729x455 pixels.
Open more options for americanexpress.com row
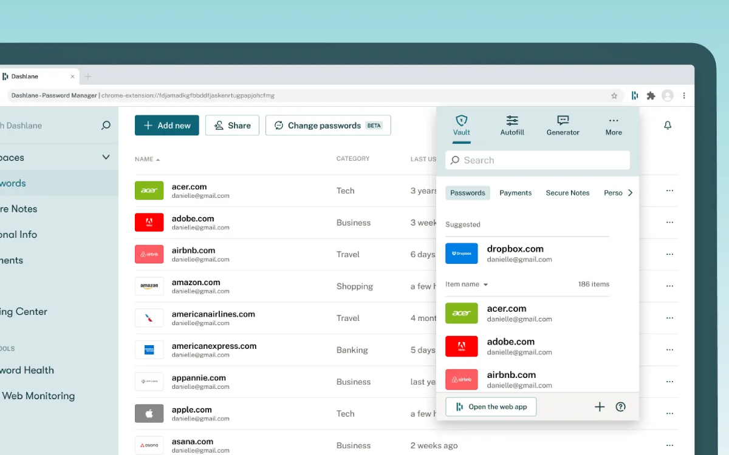point(669,349)
